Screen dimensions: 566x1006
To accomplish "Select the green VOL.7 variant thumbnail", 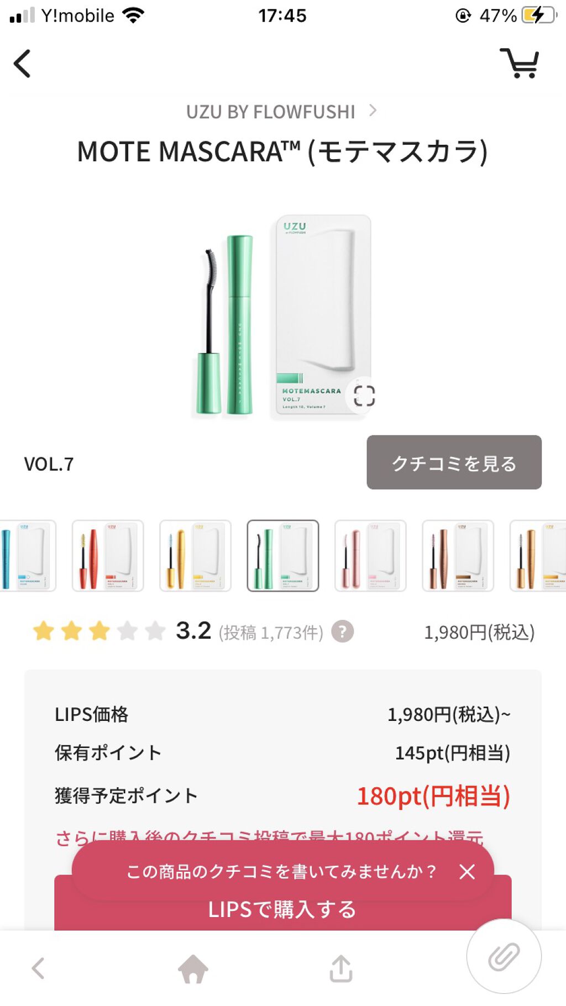I will coord(282,556).
